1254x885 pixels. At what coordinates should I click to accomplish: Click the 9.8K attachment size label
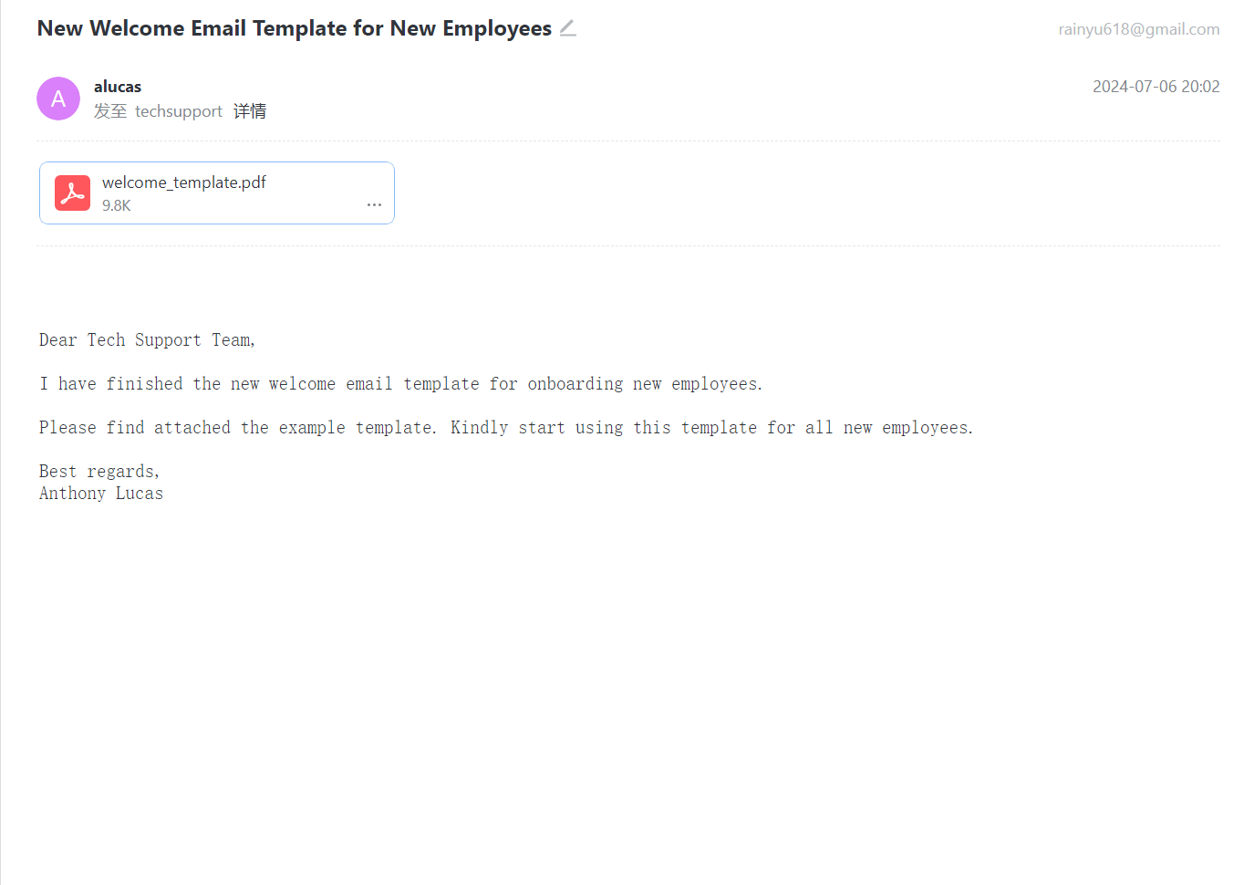[x=117, y=206]
